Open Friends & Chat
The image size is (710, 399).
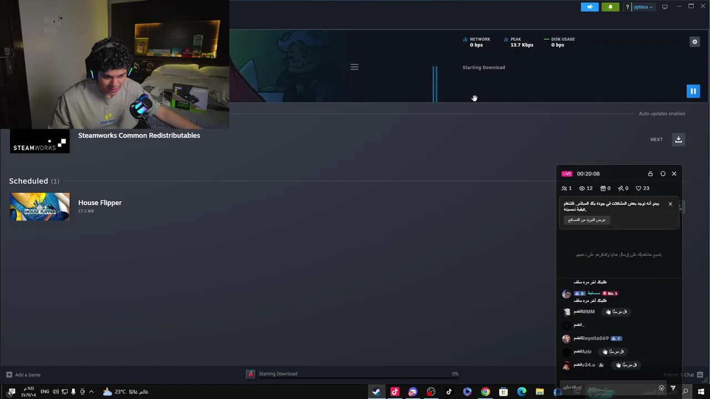(x=684, y=375)
